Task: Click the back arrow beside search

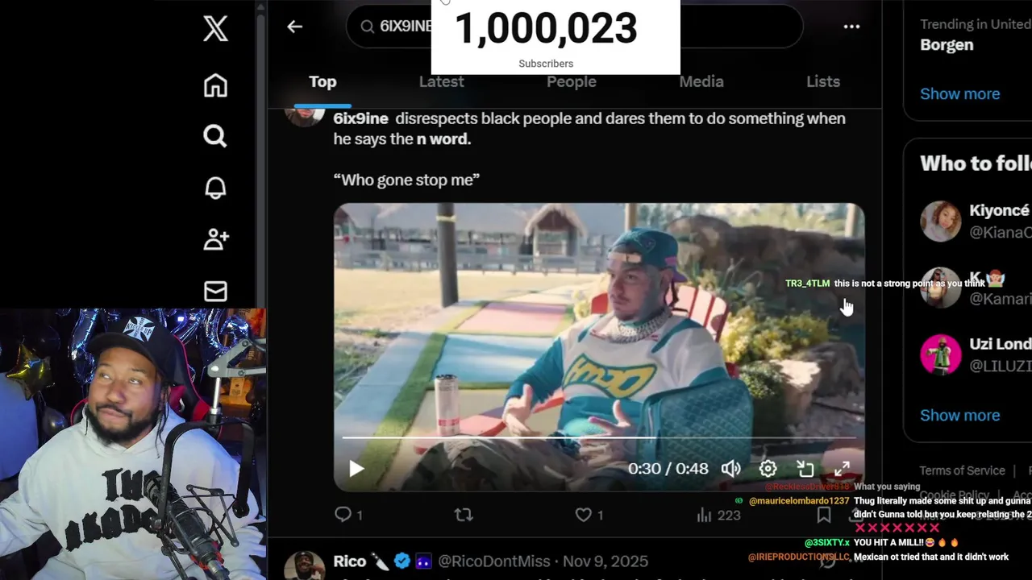Action: click(x=294, y=27)
